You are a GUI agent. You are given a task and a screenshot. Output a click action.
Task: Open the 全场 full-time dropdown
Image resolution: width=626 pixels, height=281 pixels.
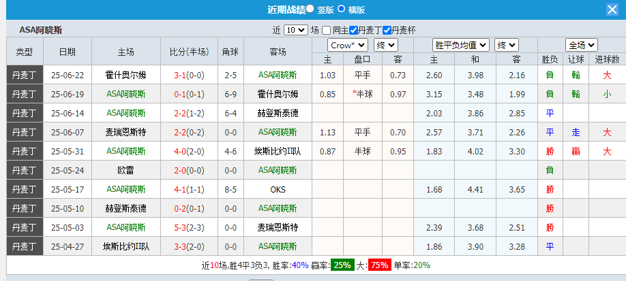(582, 45)
